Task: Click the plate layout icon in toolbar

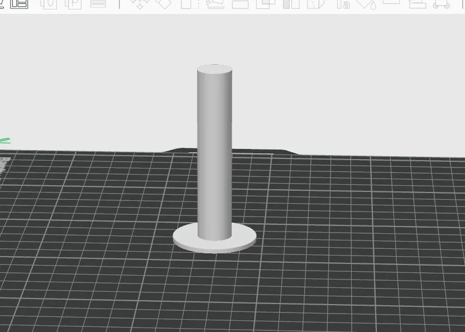Action: tap(20, 4)
